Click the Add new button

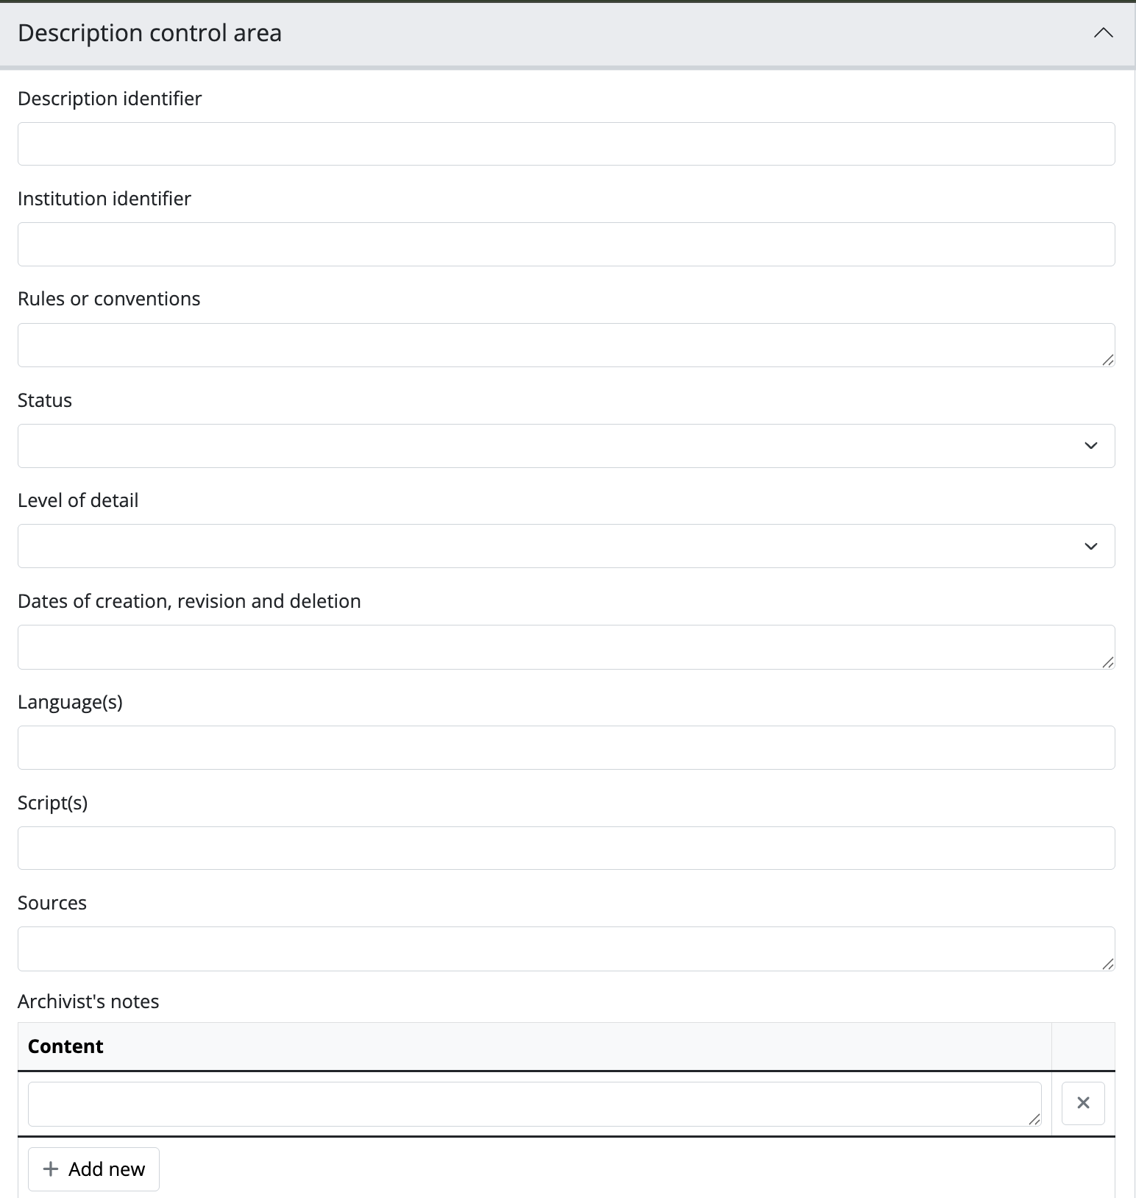click(x=93, y=1169)
